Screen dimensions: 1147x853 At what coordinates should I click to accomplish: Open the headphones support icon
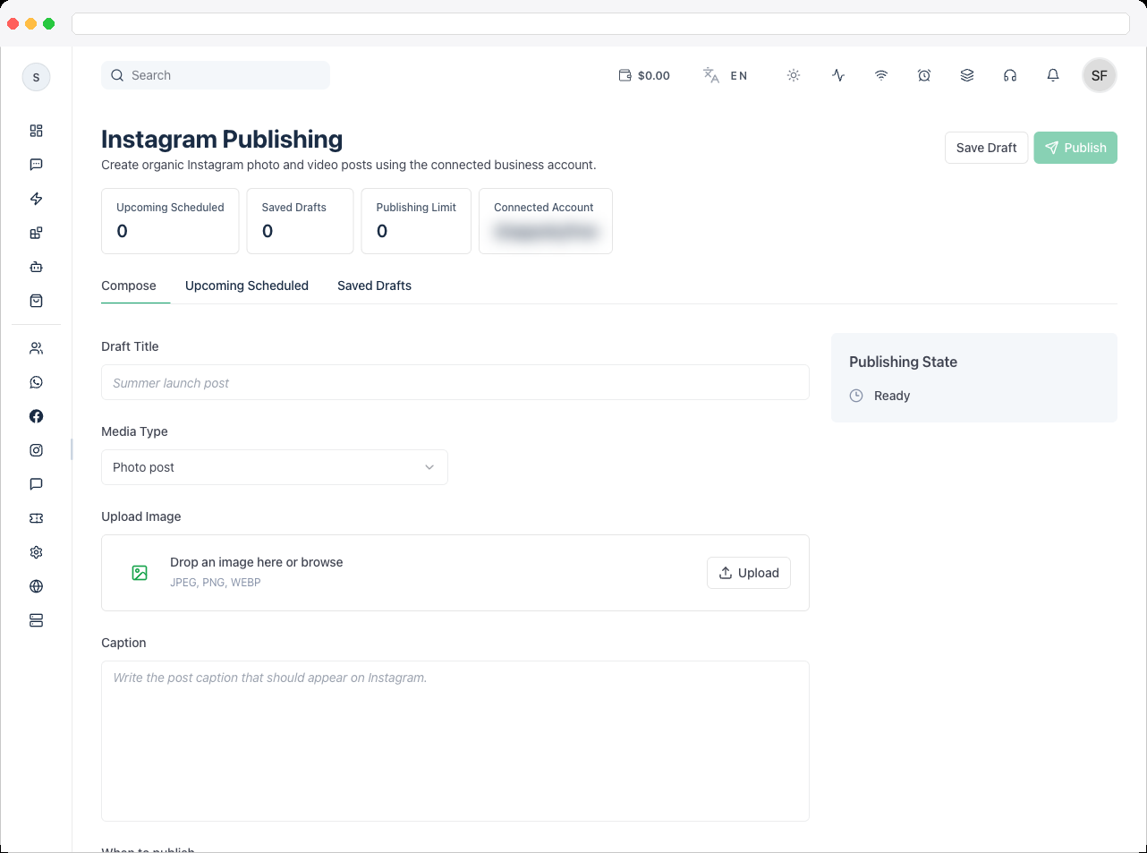click(1010, 75)
